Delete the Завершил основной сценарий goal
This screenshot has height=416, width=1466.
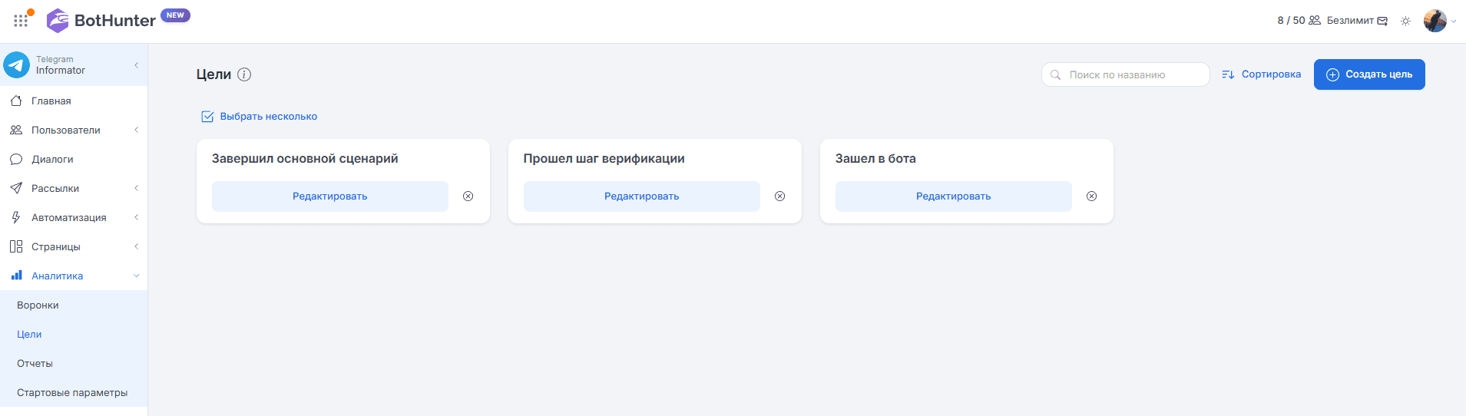click(468, 196)
